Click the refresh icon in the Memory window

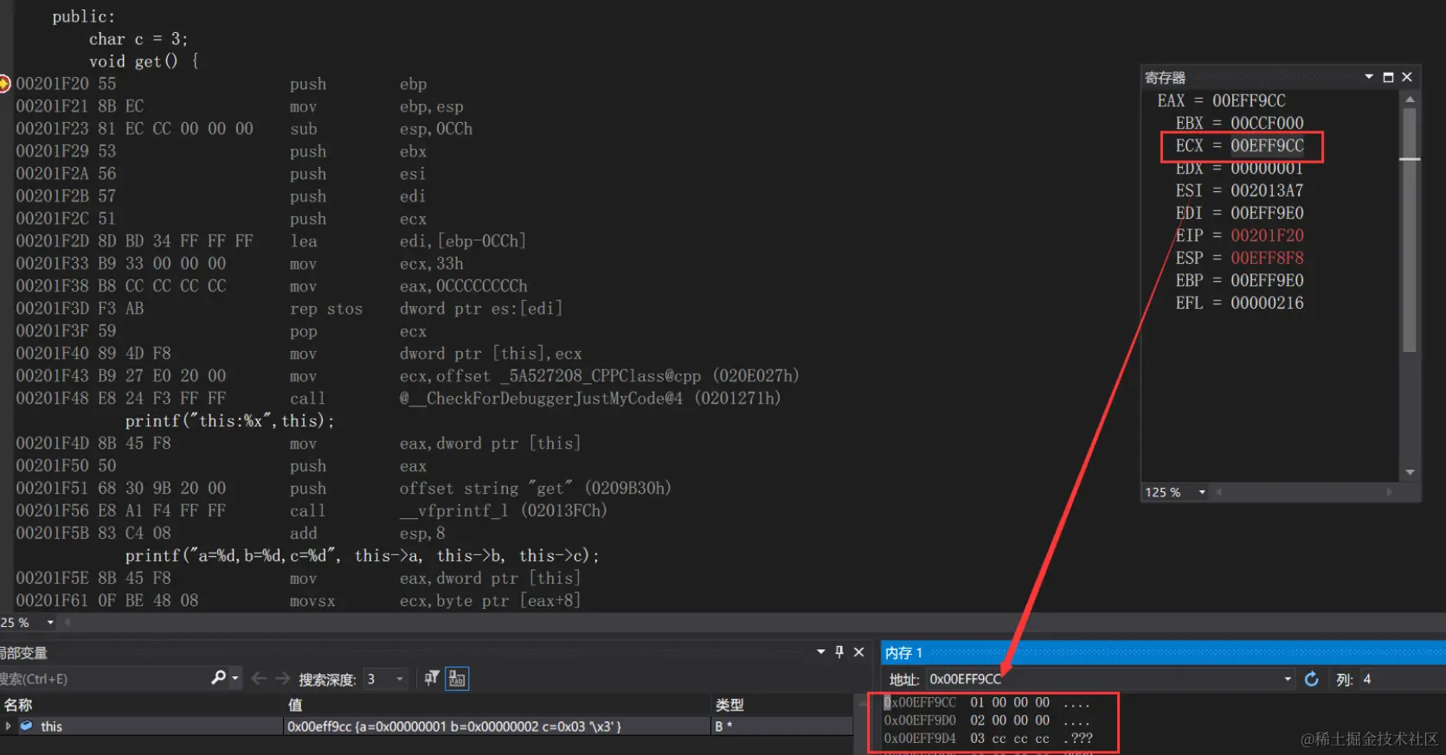1312,679
